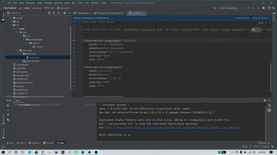Pin the Build tab using pin icon

click(x=8, y=115)
